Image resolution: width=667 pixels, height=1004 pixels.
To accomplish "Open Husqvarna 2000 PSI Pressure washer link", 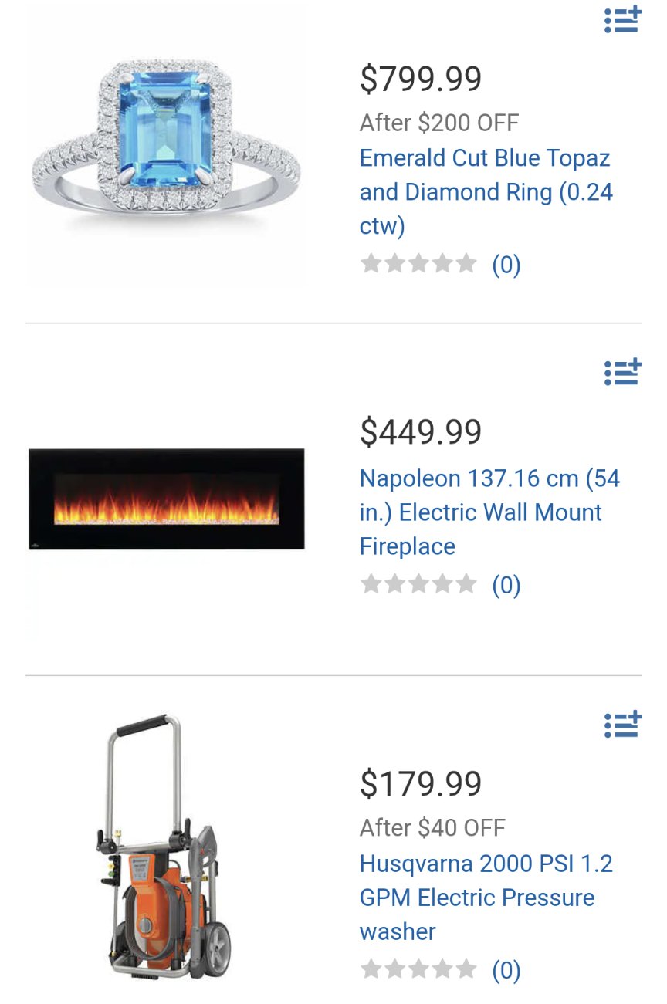I will pyautogui.click(x=486, y=898).
